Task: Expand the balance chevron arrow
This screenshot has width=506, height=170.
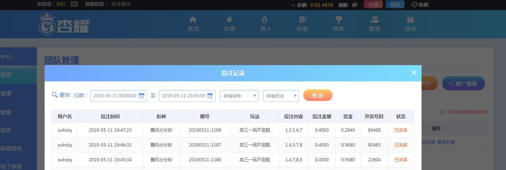Action: (293, 5)
